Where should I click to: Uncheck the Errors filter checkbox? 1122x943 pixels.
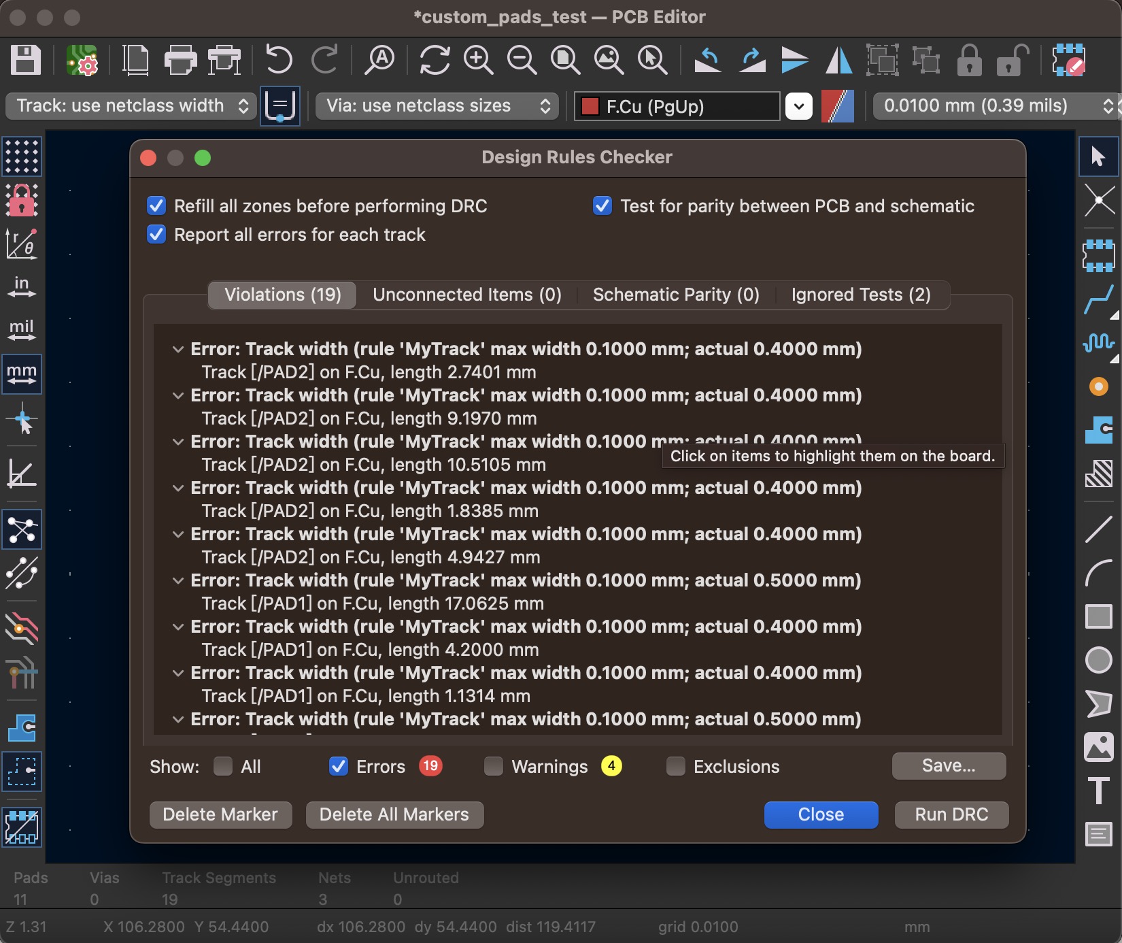(339, 767)
